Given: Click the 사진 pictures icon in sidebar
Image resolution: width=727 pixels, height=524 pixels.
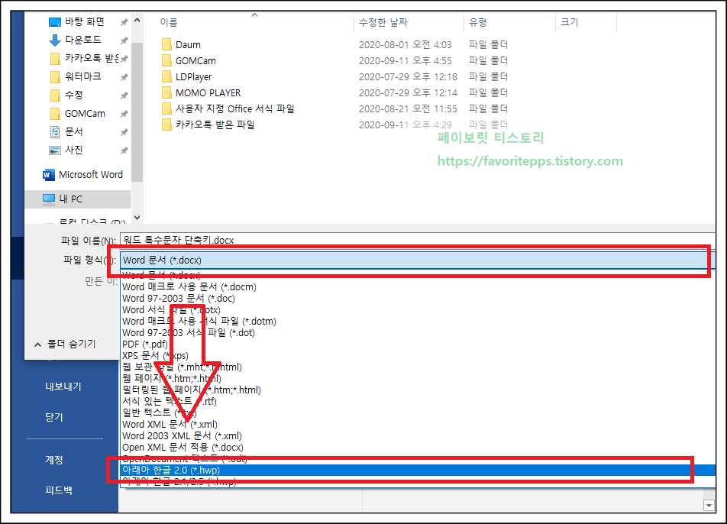Looking at the screenshot, I should click(x=55, y=150).
